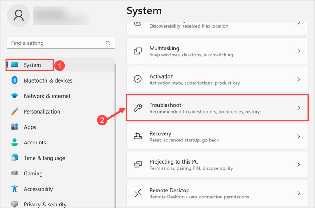Image resolution: width=315 pixels, height=208 pixels.
Task: Open Network & internet settings
Action: (x=47, y=96)
